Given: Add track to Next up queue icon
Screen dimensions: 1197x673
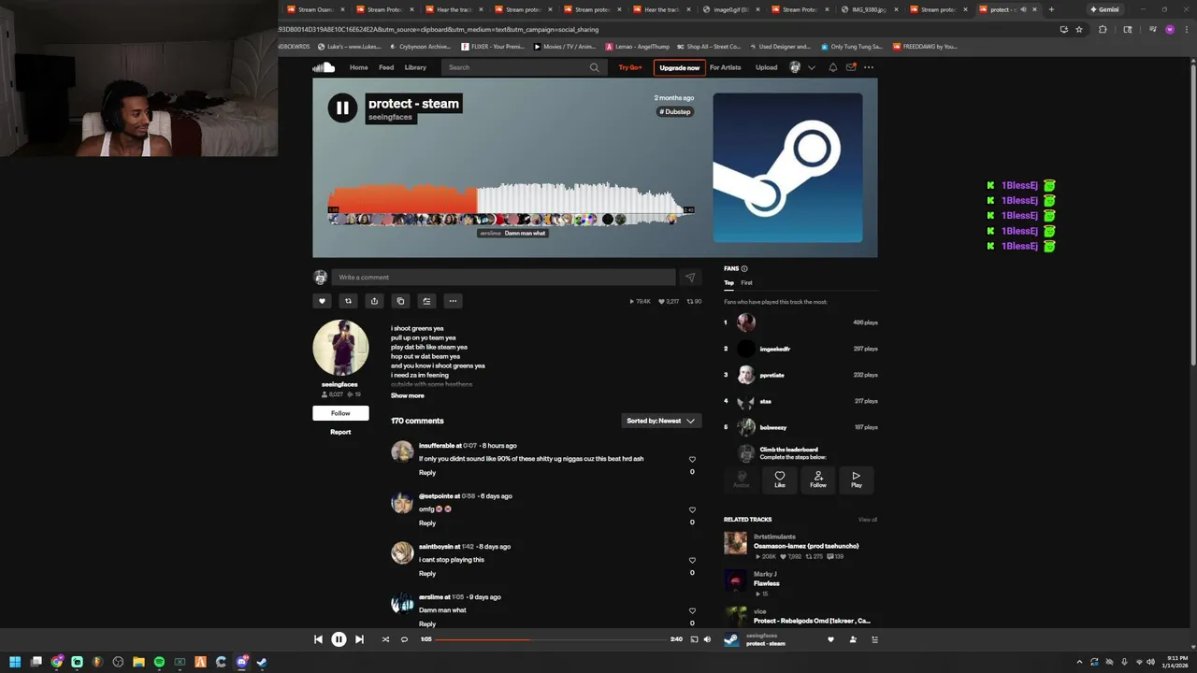Looking at the screenshot, I should tap(426, 301).
